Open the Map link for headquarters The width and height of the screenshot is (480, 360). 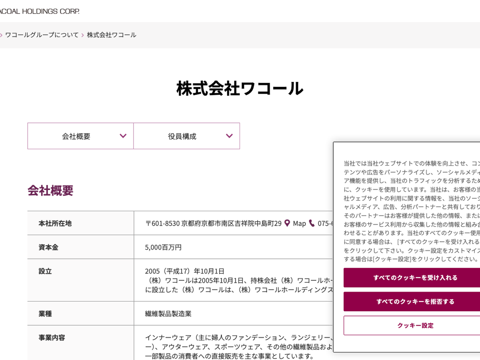[299, 223]
